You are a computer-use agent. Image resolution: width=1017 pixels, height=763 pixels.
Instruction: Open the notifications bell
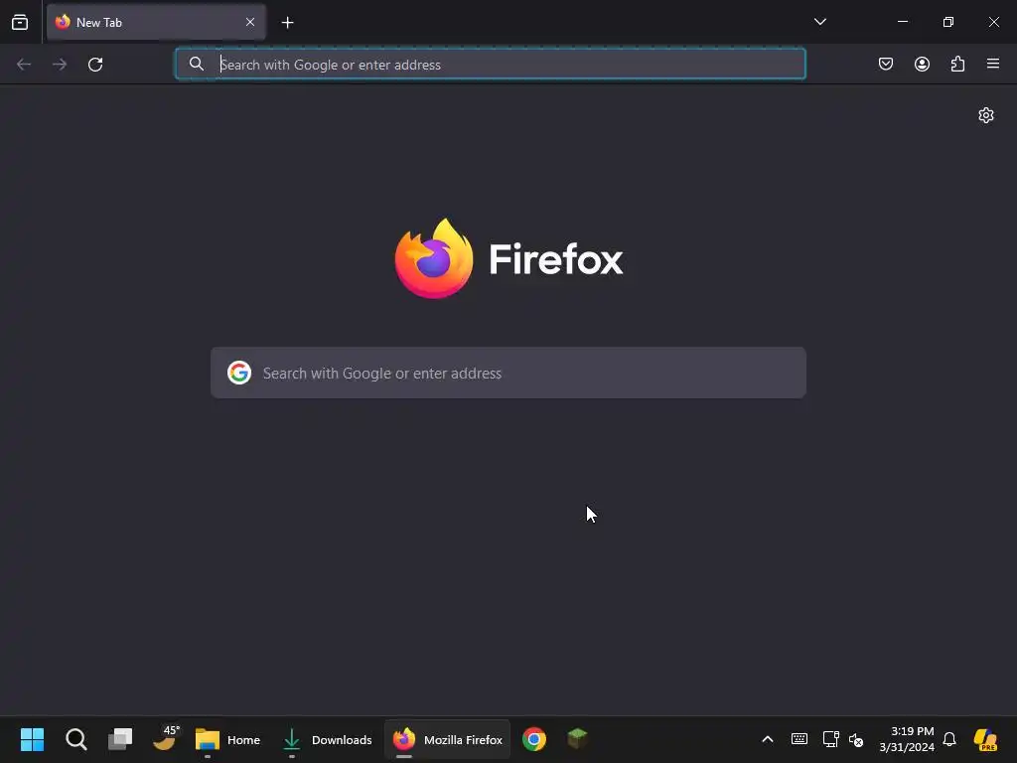pos(949,739)
